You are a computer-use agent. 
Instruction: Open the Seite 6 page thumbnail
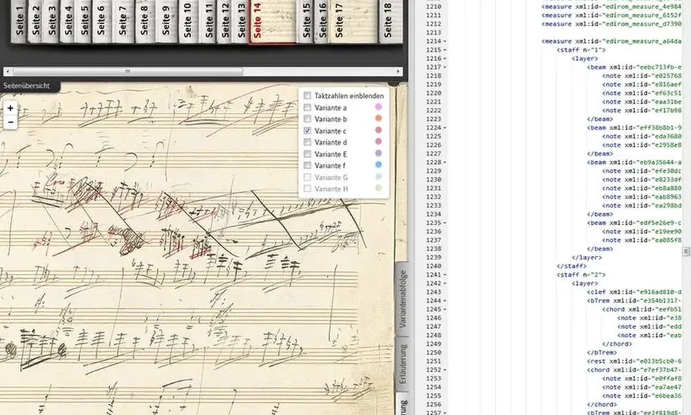pyautogui.click(x=102, y=21)
